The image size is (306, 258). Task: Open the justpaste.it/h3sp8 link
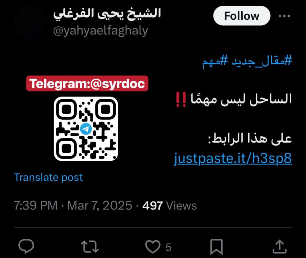pyautogui.click(x=233, y=159)
